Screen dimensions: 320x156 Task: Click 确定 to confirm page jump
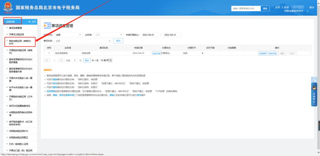pos(87,60)
